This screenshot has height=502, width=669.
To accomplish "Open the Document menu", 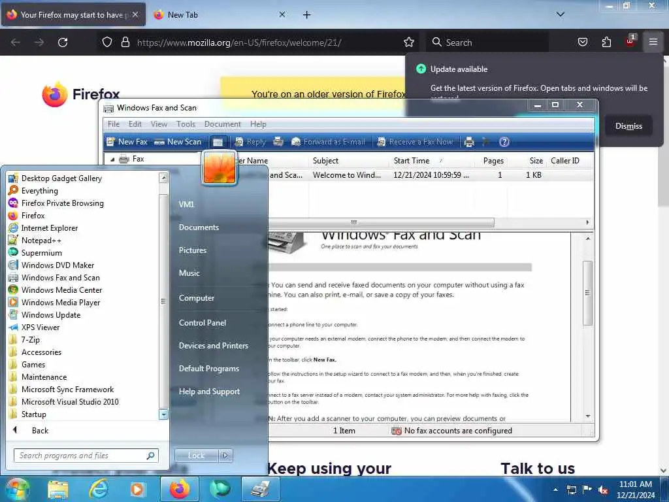I will [x=222, y=124].
